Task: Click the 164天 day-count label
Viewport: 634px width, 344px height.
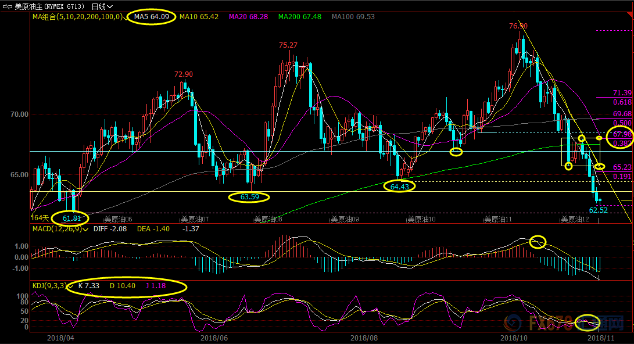Action: (40, 218)
